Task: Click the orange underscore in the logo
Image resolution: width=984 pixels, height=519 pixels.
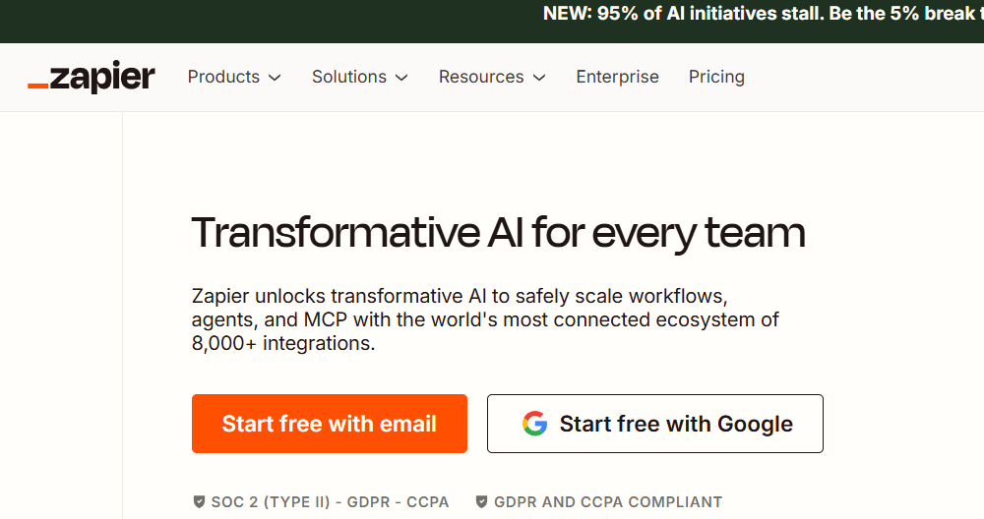Action: coord(38,86)
